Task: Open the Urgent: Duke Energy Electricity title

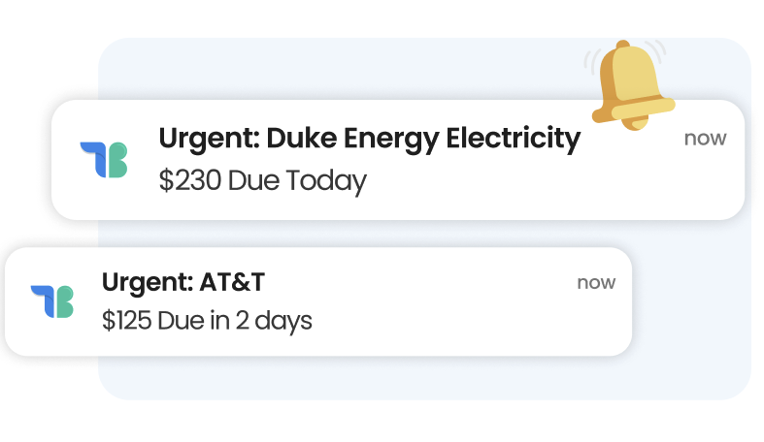Action: coord(369,139)
